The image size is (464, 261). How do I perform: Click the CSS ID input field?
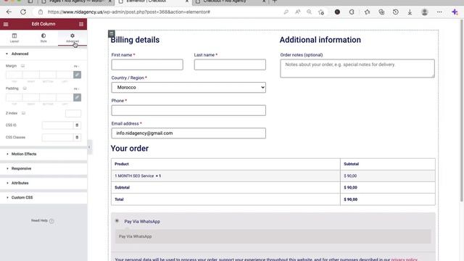[57, 125]
